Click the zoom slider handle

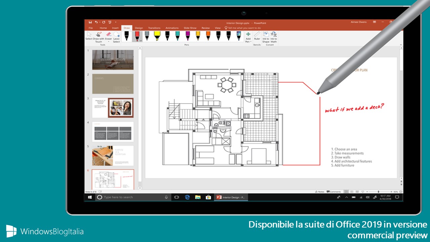379,192
